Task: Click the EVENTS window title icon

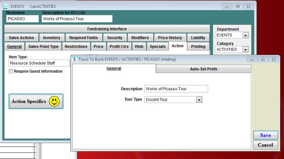Action: [5, 6]
